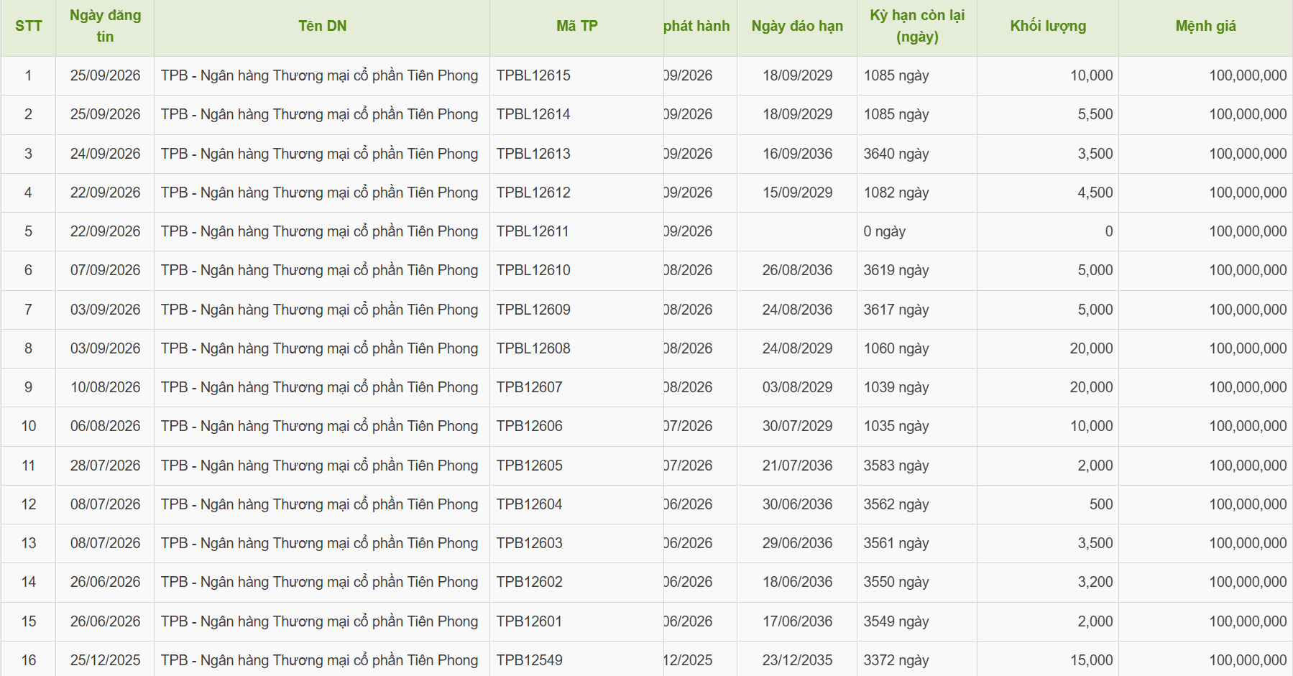Select bond code TPB12603
This screenshot has height=676, width=1293.
click(x=529, y=543)
